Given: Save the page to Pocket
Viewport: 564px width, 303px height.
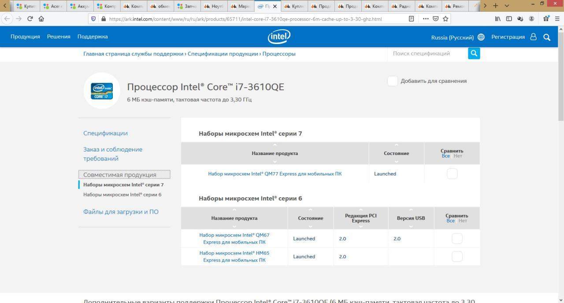Looking at the screenshot, I should pos(436,19).
